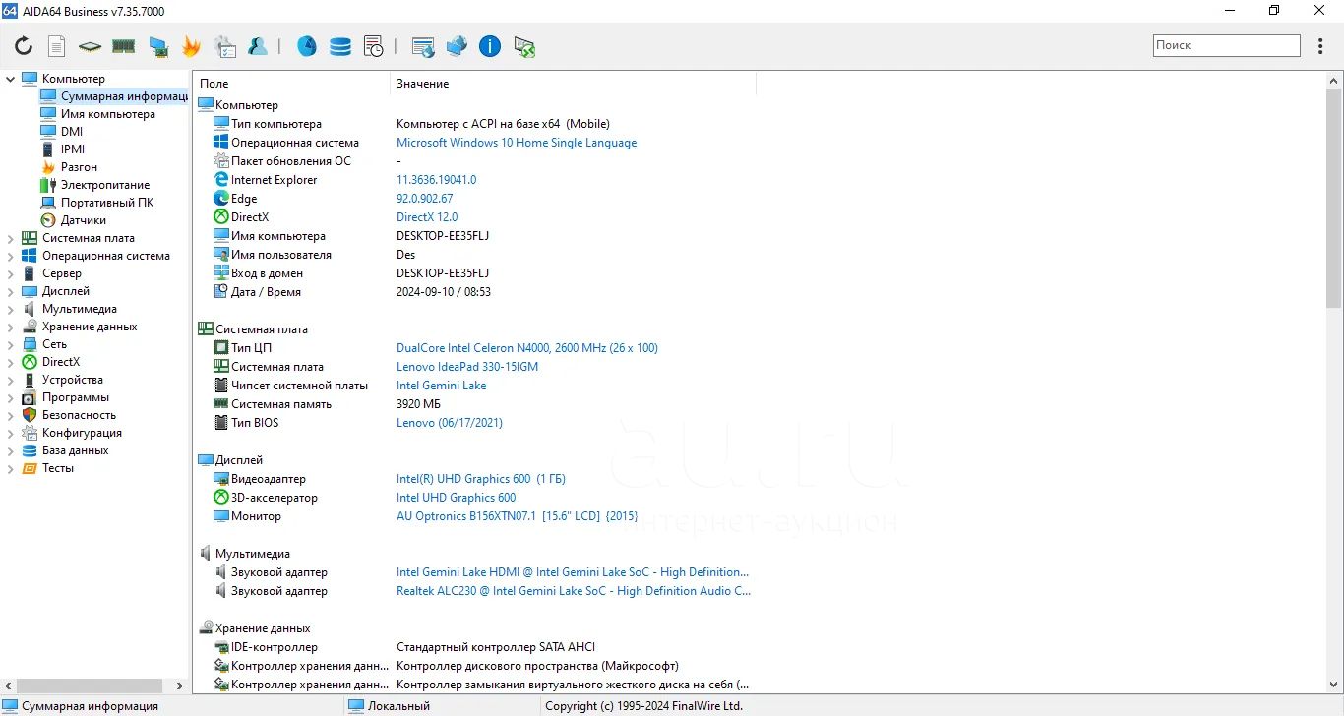
Task: Collapse the Компьютер tree node
Action: 11,79
